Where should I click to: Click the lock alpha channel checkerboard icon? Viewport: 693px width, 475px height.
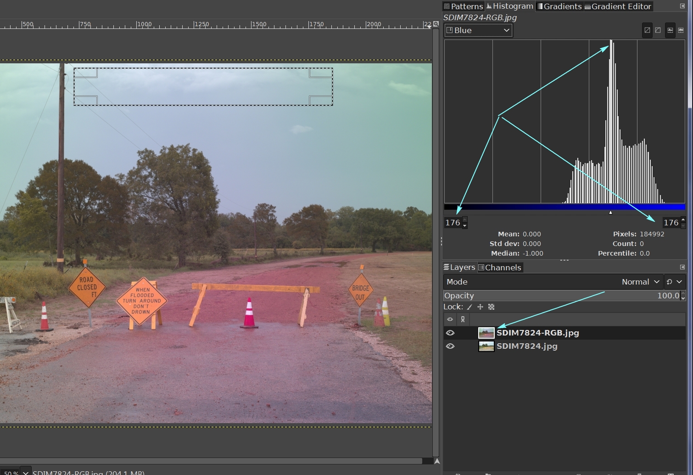click(x=491, y=307)
